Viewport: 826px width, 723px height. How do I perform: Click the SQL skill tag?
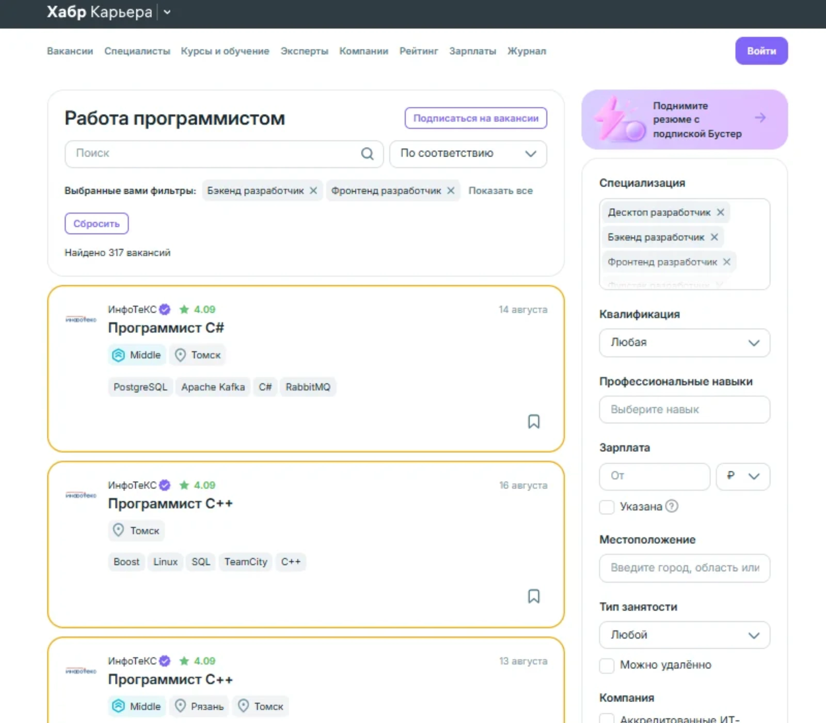tap(201, 562)
